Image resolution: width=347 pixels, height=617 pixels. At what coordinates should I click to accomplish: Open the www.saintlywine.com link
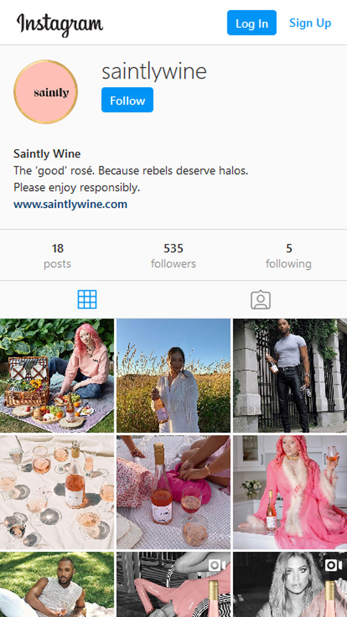pyautogui.click(x=70, y=204)
